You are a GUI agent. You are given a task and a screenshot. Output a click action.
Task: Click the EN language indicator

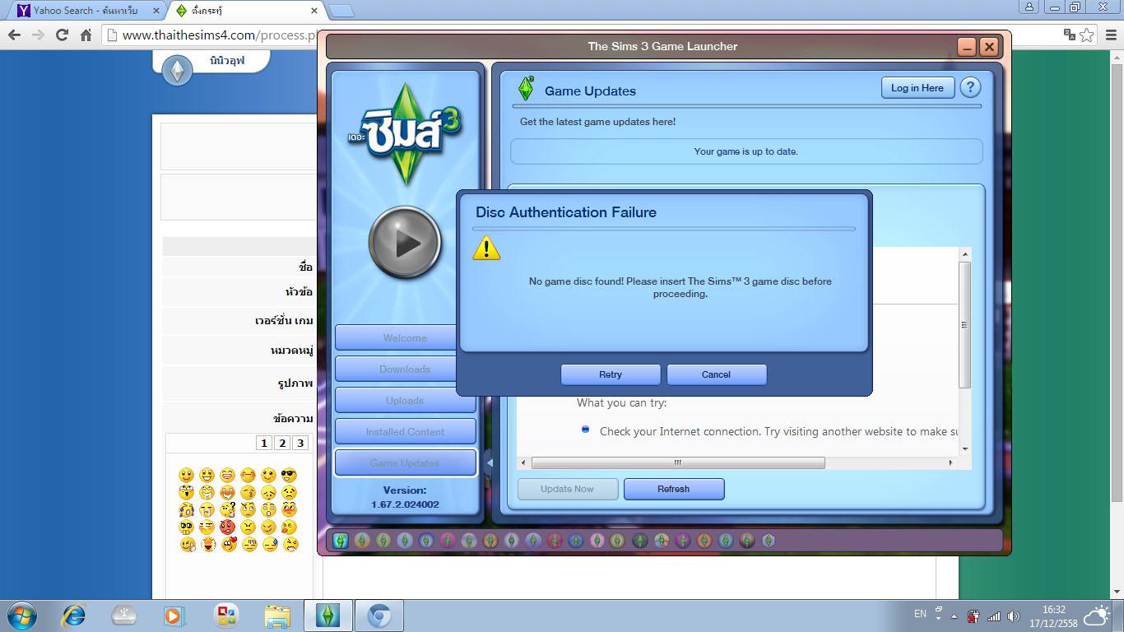[920, 614]
